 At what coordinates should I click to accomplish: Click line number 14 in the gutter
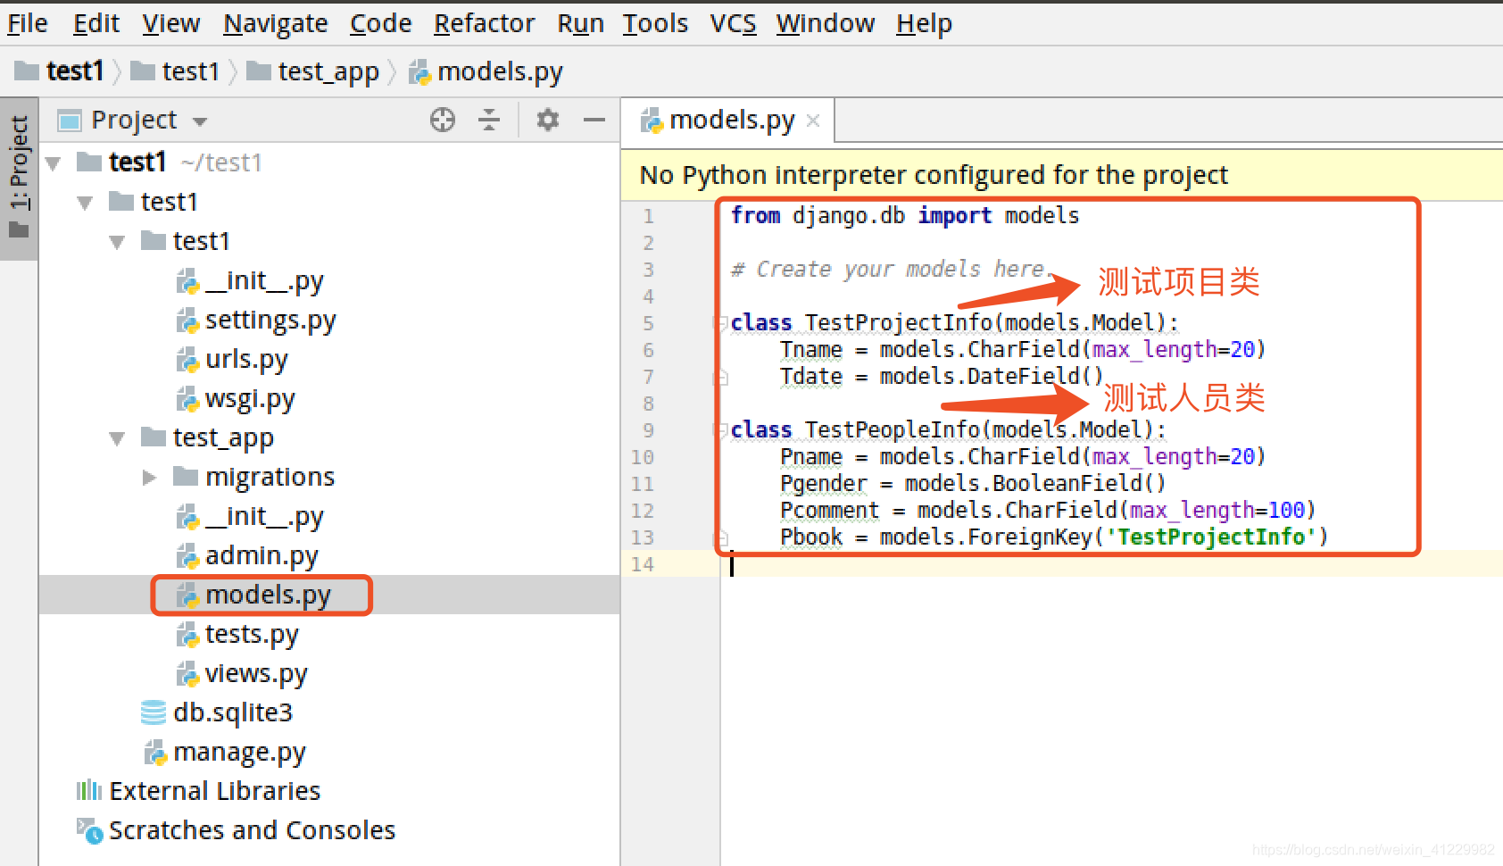tap(643, 564)
